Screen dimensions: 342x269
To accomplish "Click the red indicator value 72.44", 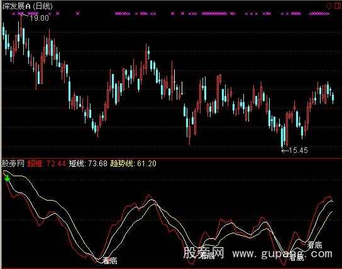I will click(x=56, y=164).
